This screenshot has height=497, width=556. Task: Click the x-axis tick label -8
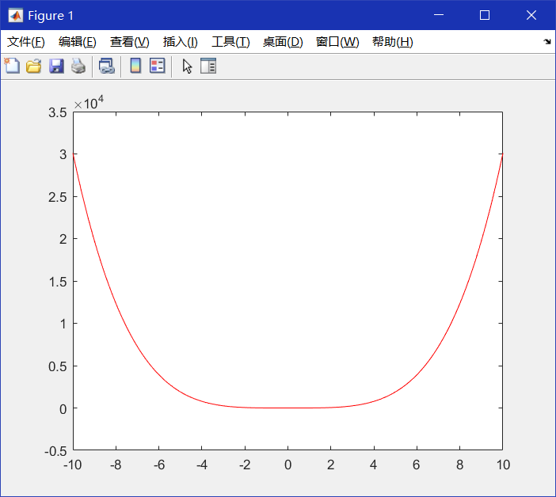116,465
